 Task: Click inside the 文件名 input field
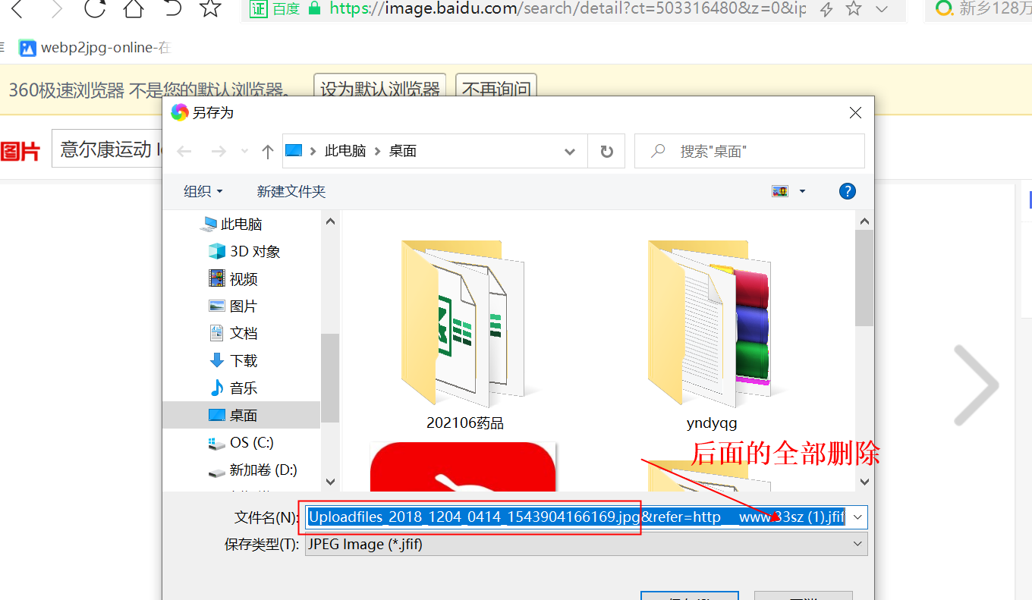(x=531, y=517)
